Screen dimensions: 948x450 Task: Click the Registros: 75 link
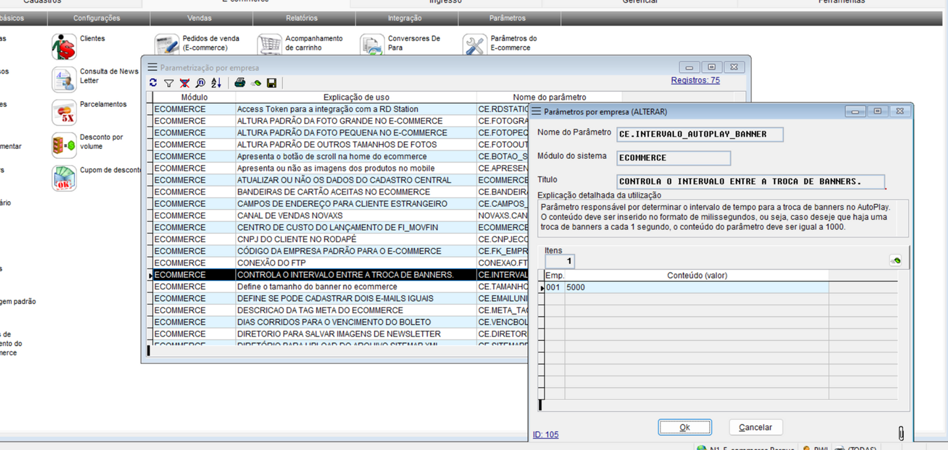[695, 80]
